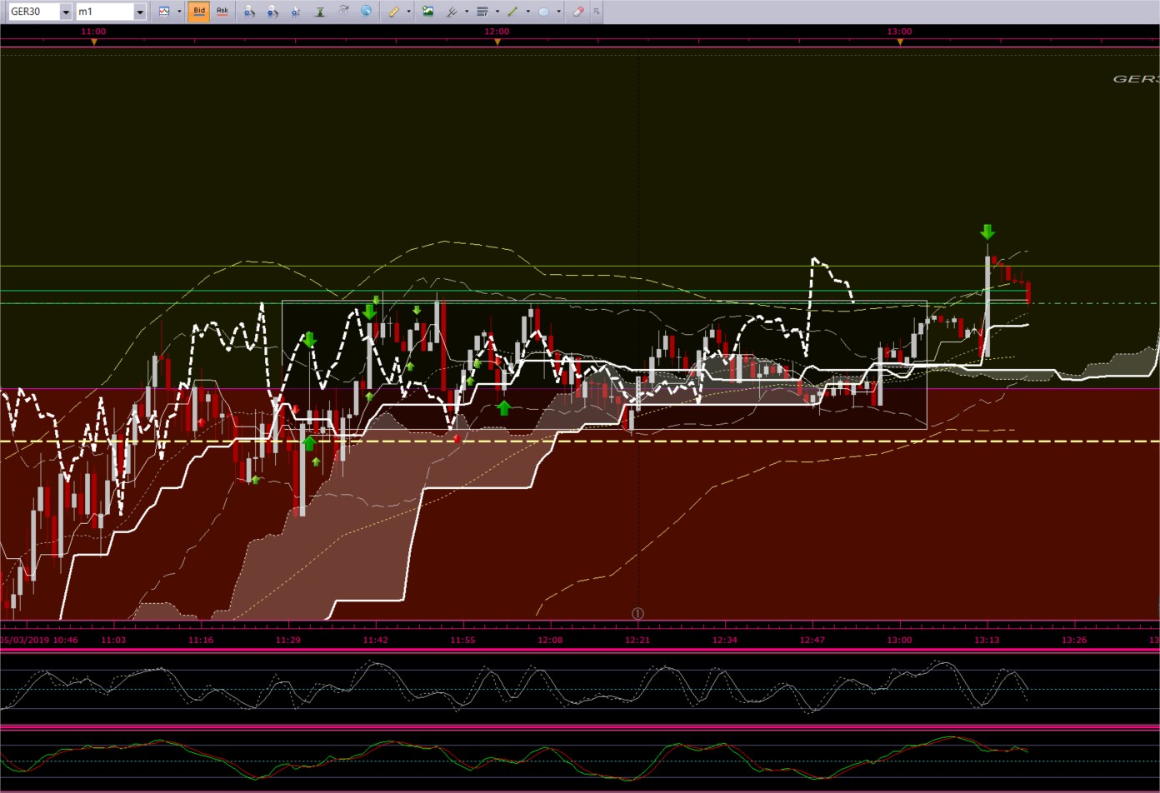
Task: Switch to Ask price display
Action: click(x=222, y=12)
